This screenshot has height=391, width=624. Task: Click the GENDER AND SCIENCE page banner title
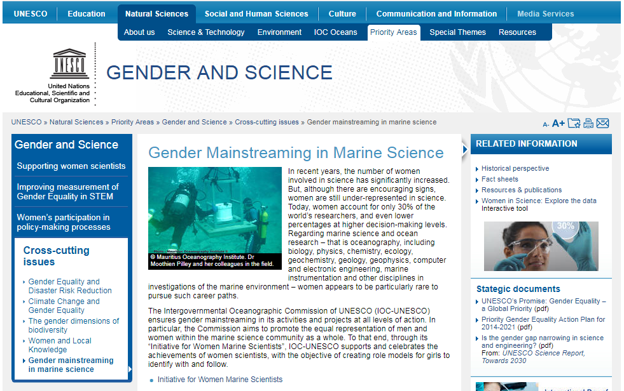[x=219, y=72]
